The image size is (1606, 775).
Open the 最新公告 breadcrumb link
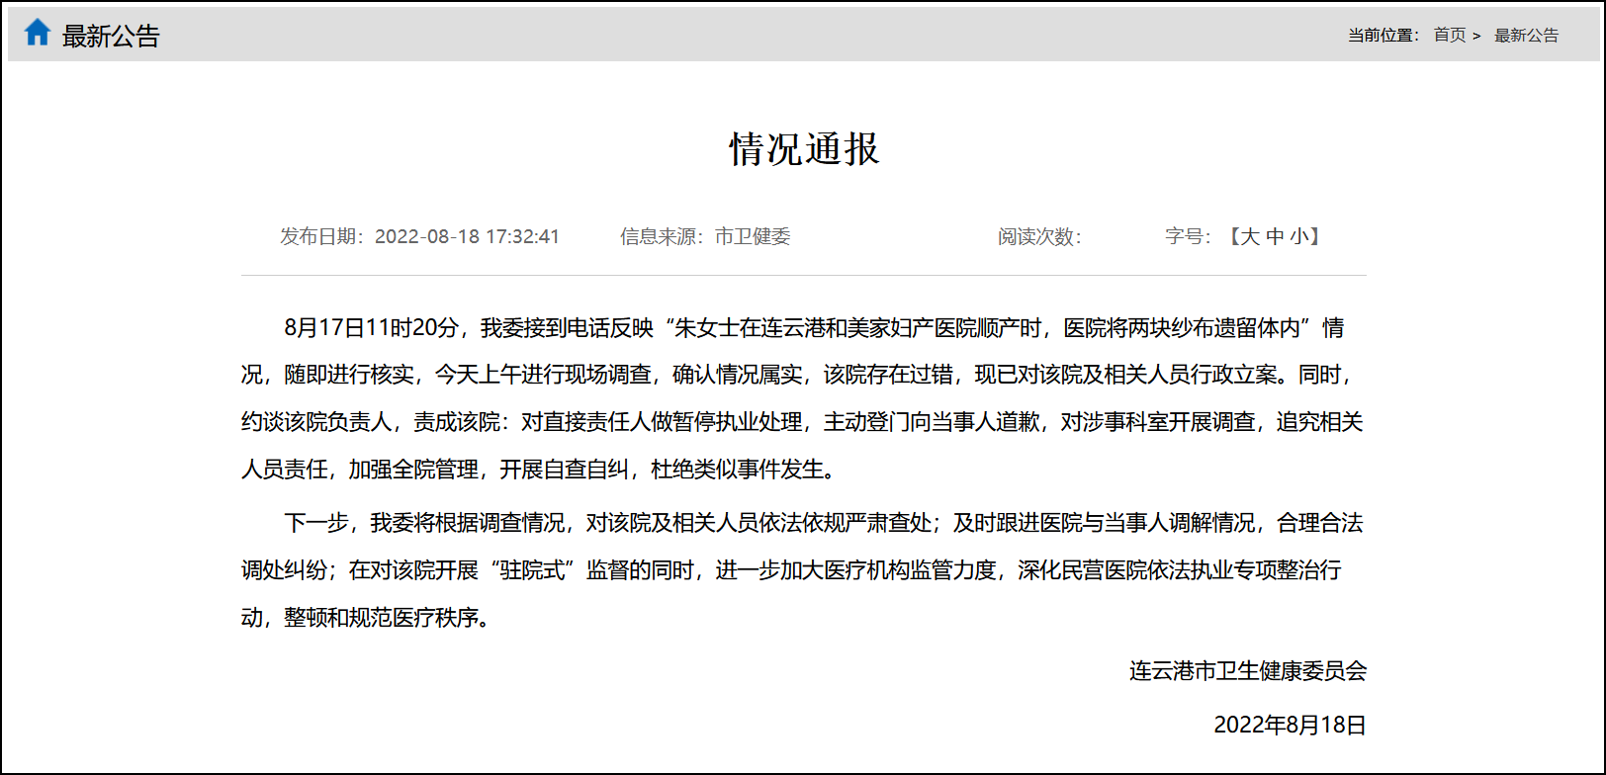pos(1526,36)
